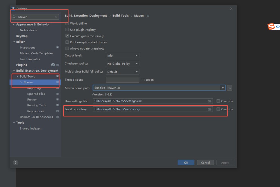280x187 pixels.
Task: Open the Output level dropdown
Action: coord(123,55)
